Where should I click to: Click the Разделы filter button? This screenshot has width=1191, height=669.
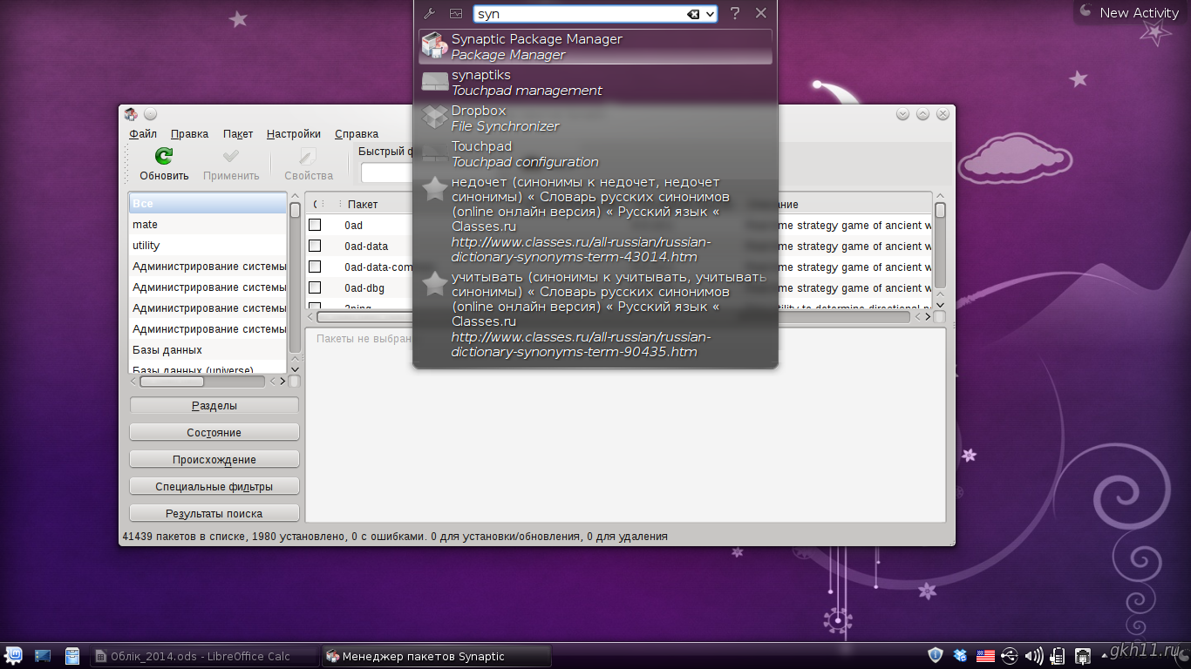tap(214, 405)
